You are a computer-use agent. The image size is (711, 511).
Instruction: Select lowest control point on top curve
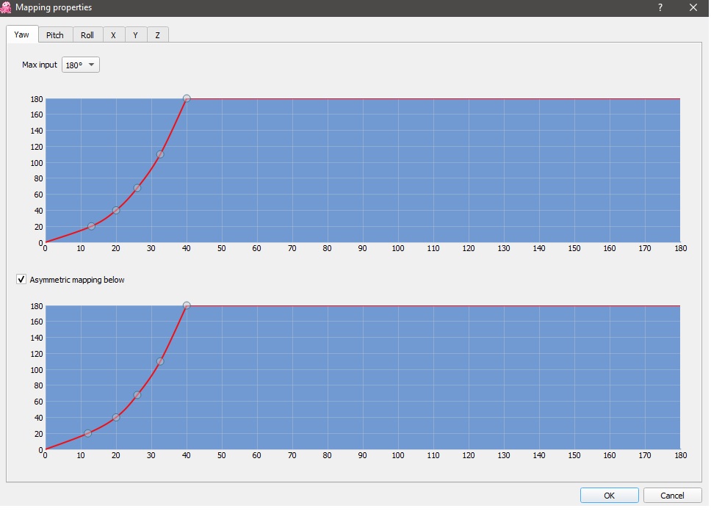click(x=91, y=226)
